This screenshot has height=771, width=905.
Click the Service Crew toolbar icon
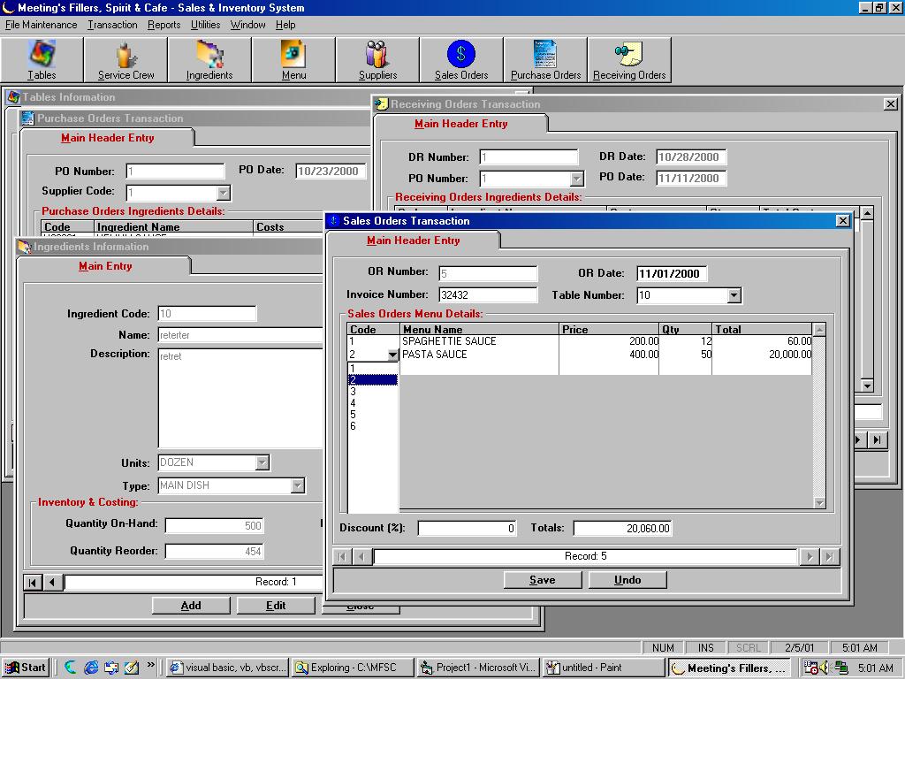pyautogui.click(x=125, y=60)
